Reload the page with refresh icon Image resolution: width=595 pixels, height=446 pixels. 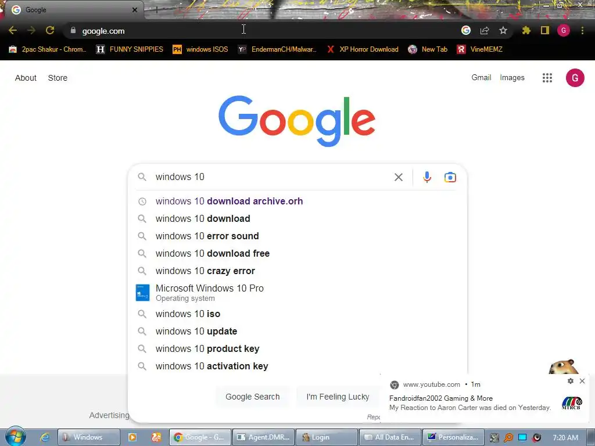pyautogui.click(x=50, y=31)
